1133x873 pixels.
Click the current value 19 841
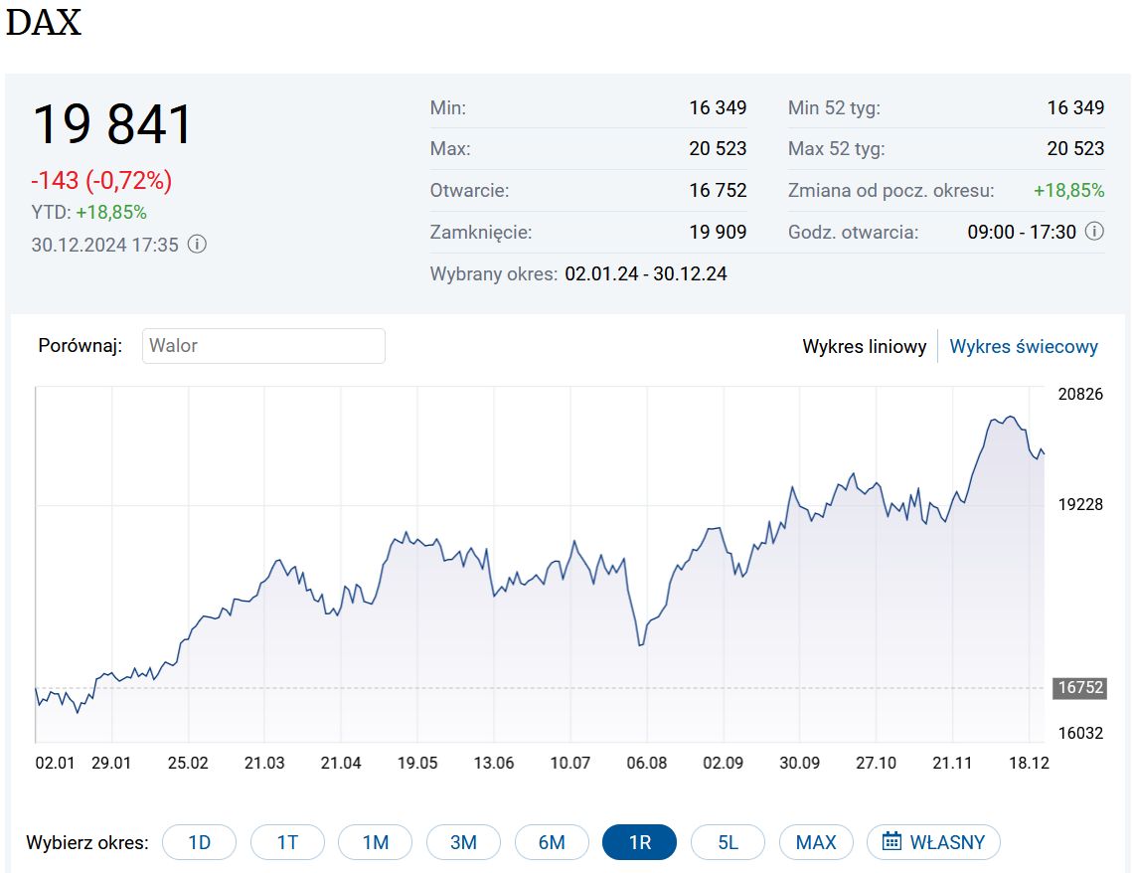112,124
